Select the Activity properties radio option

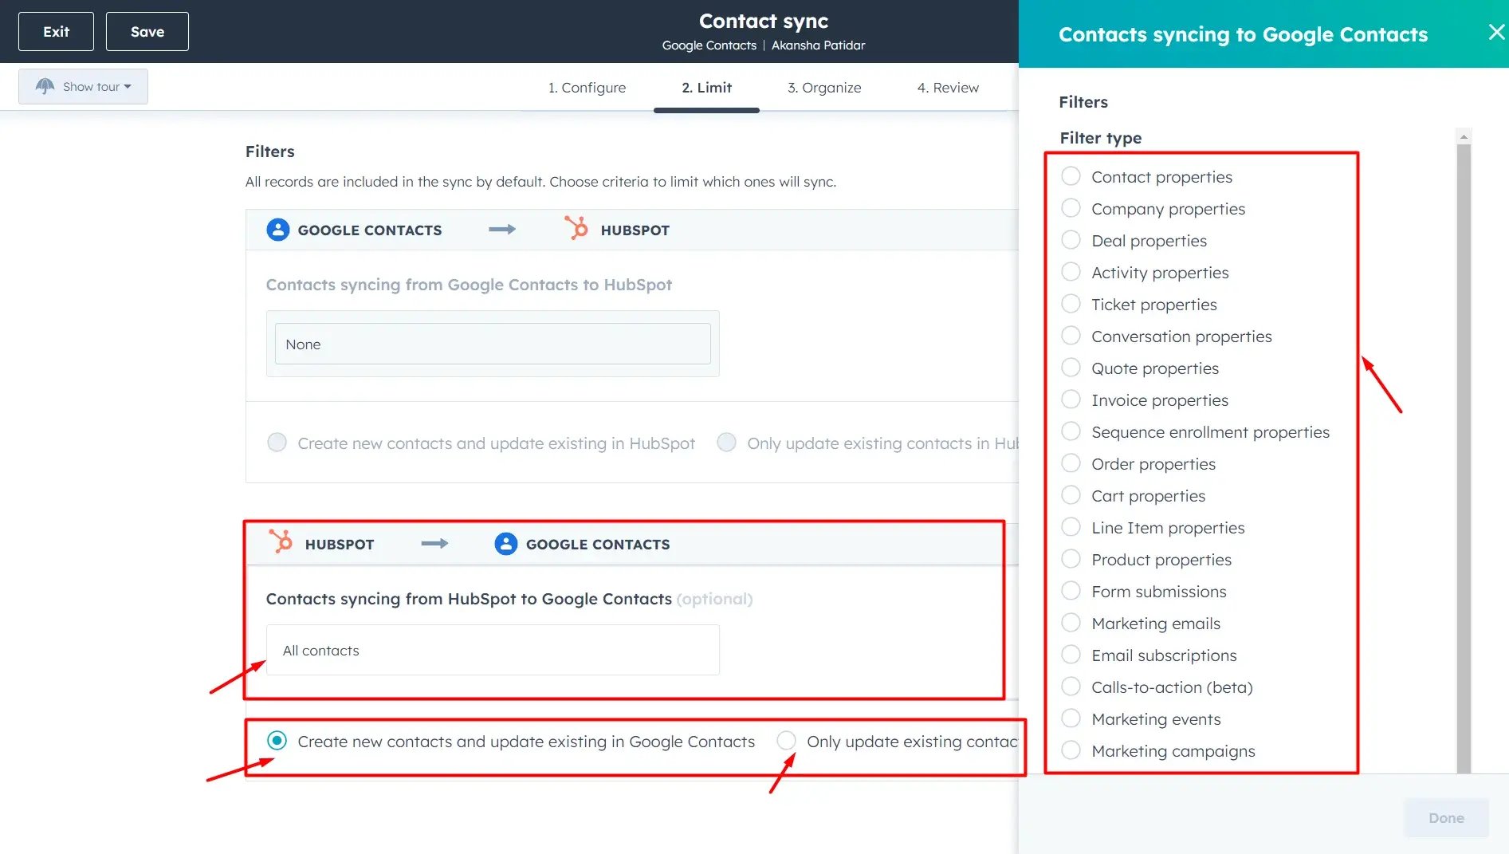(1071, 272)
